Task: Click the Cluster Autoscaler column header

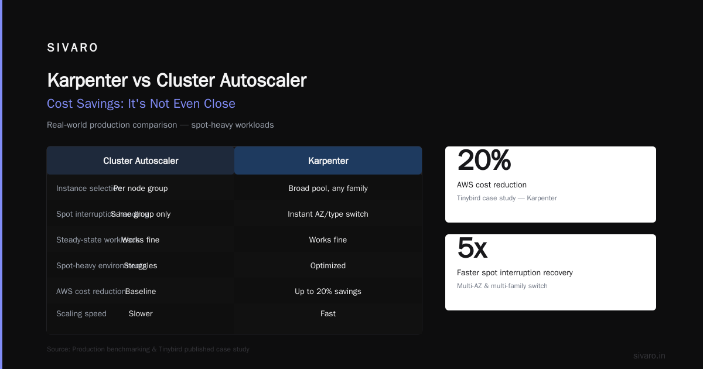Action: [141, 160]
